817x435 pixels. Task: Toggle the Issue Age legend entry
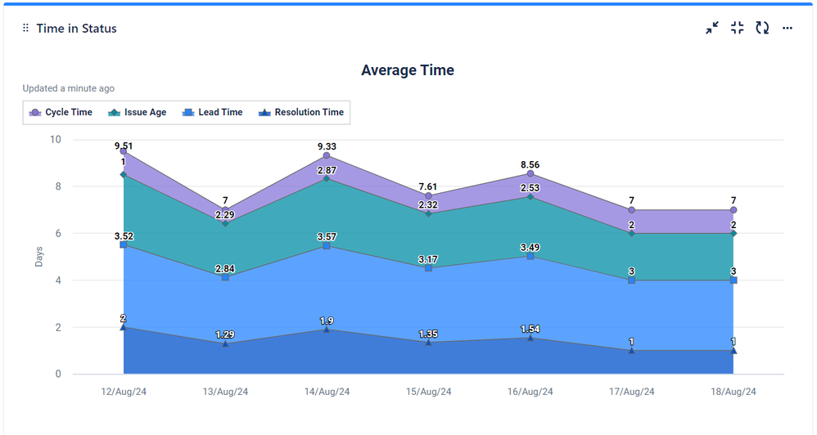click(x=138, y=112)
